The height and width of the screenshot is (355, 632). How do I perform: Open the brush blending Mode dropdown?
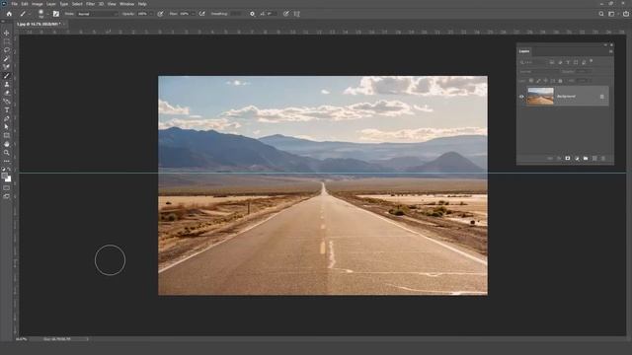(x=97, y=14)
